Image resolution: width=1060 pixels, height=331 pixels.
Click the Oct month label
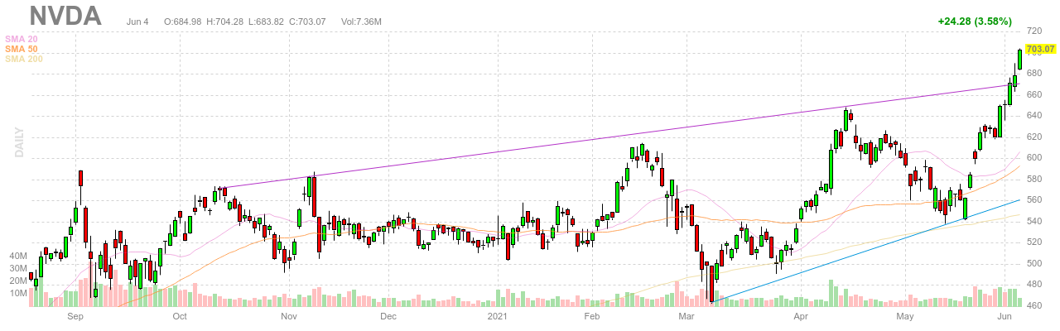tap(180, 316)
